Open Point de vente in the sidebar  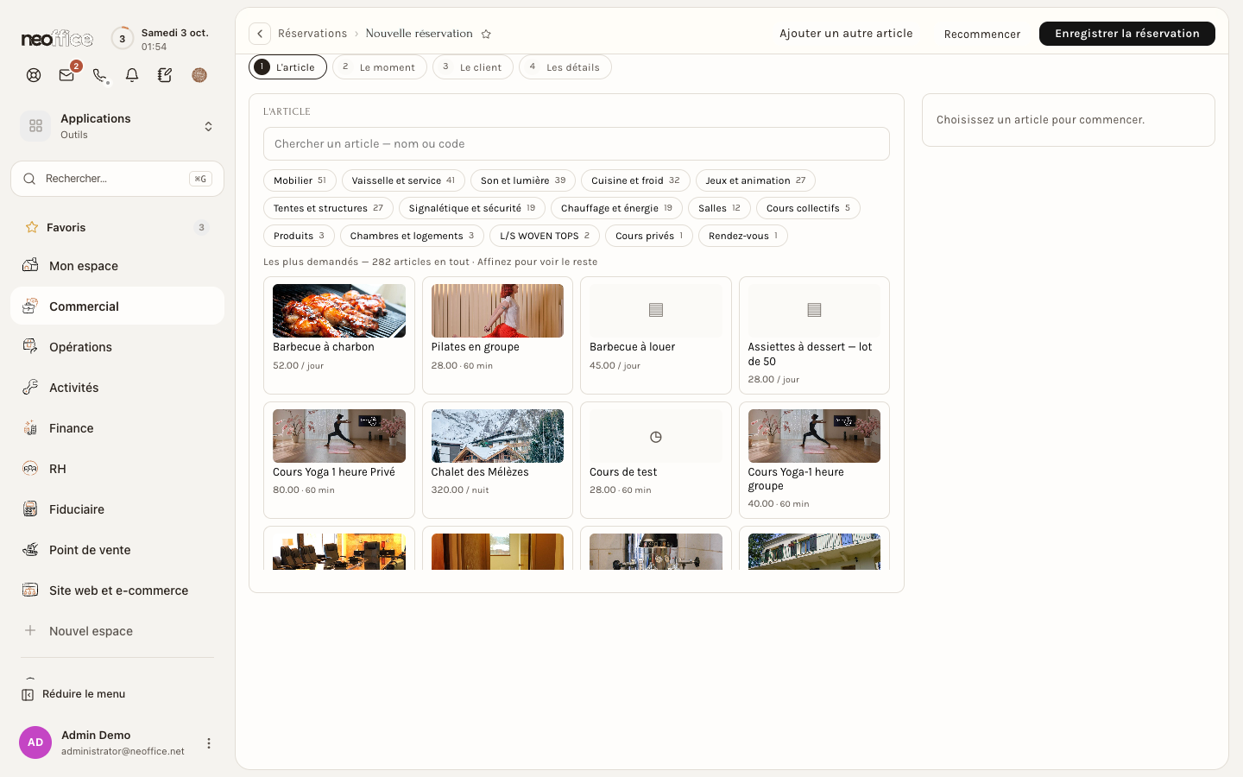coord(117,550)
